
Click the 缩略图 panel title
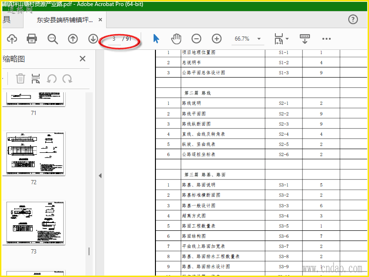tap(14, 59)
